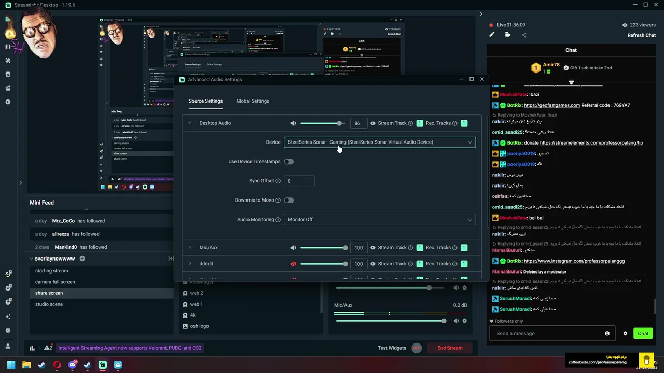The height and width of the screenshot is (373, 664).
Task: Open File Explorer from taskbar
Action: pyautogui.click(x=26, y=365)
